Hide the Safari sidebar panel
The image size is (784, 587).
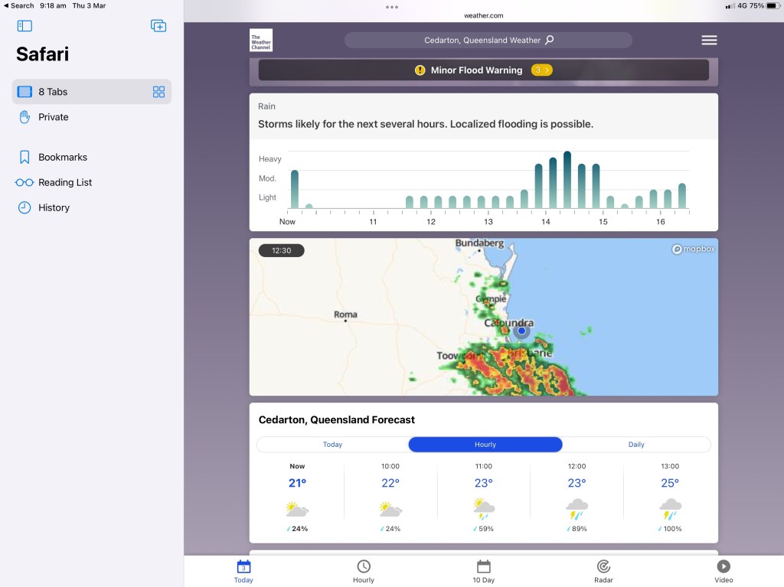24,26
